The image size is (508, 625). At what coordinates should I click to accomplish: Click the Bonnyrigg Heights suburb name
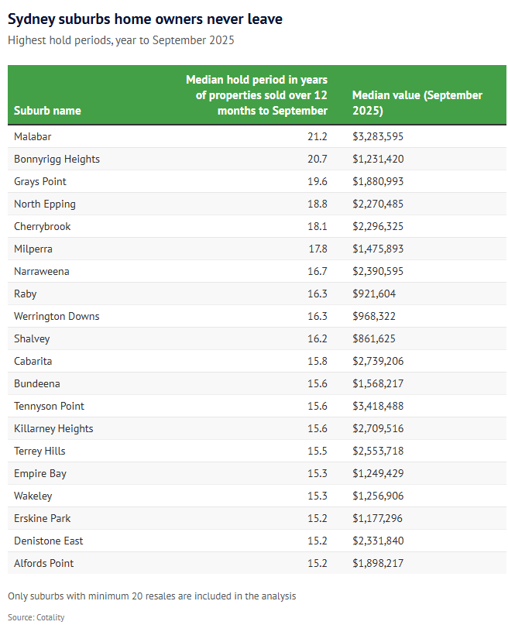tap(57, 159)
